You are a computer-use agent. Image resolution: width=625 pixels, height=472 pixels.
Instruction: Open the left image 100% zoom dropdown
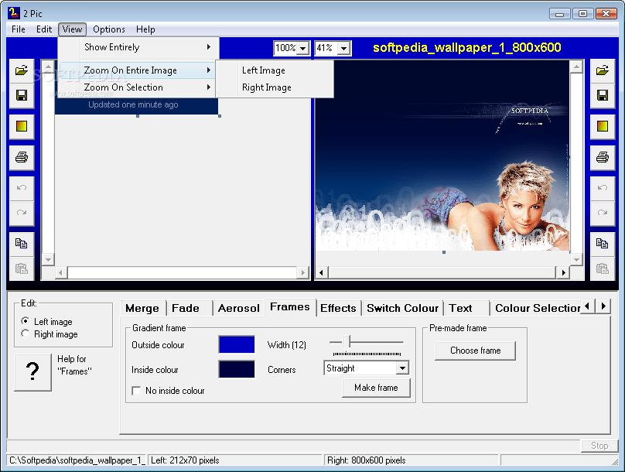[303, 49]
